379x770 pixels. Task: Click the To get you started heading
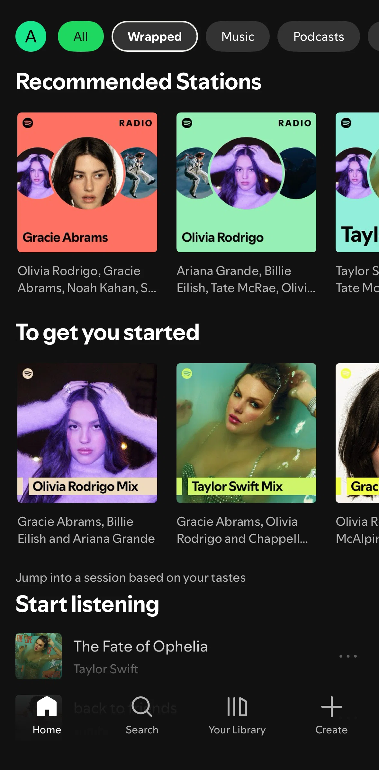(x=107, y=333)
